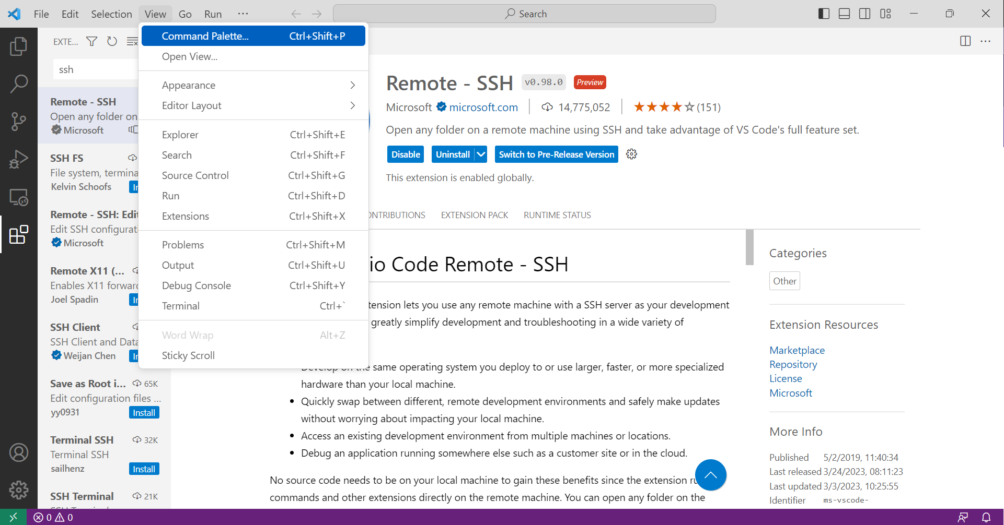
Task: Switch to the Extension Pack tab
Action: coord(475,215)
